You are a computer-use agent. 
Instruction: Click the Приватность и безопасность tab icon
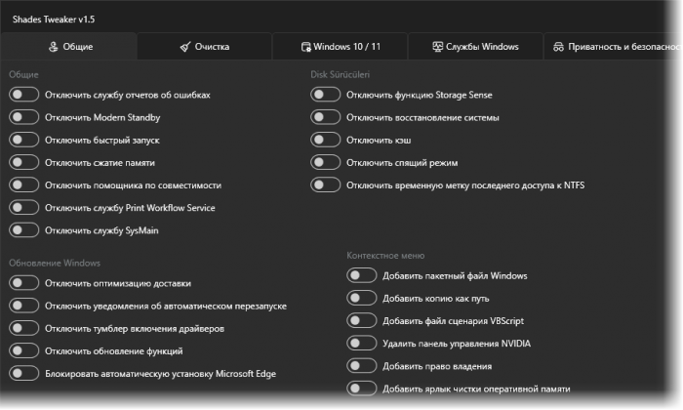pos(557,47)
